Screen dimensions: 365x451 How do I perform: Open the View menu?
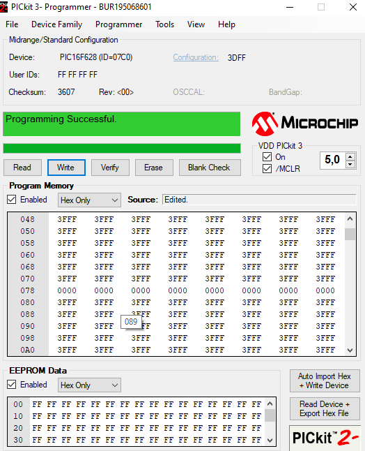tap(196, 24)
